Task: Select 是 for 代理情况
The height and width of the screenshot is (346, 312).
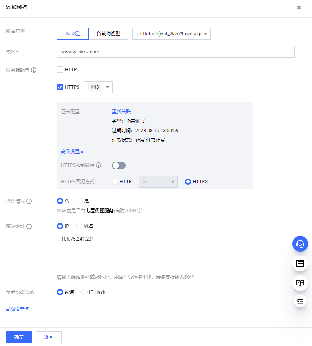Action: (80, 201)
